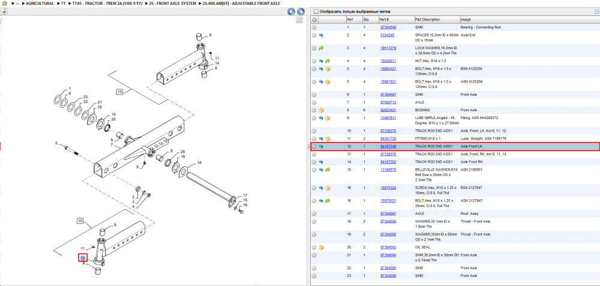Click blue arrow on NUT Hex M16 row
This screenshot has width=600, height=286.
click(320, 61)
